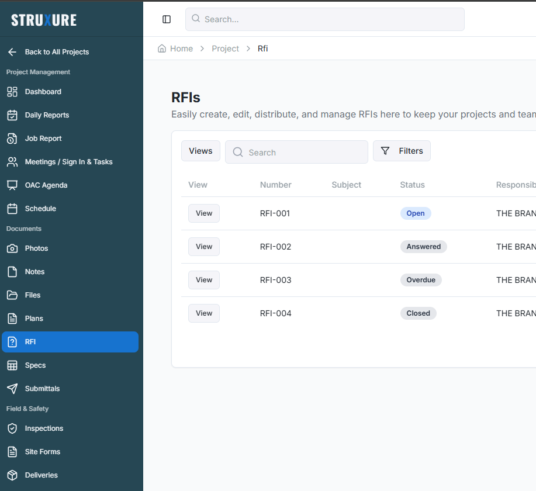
Task: Open the Inspections shield icon
Action: click(13, 428)
